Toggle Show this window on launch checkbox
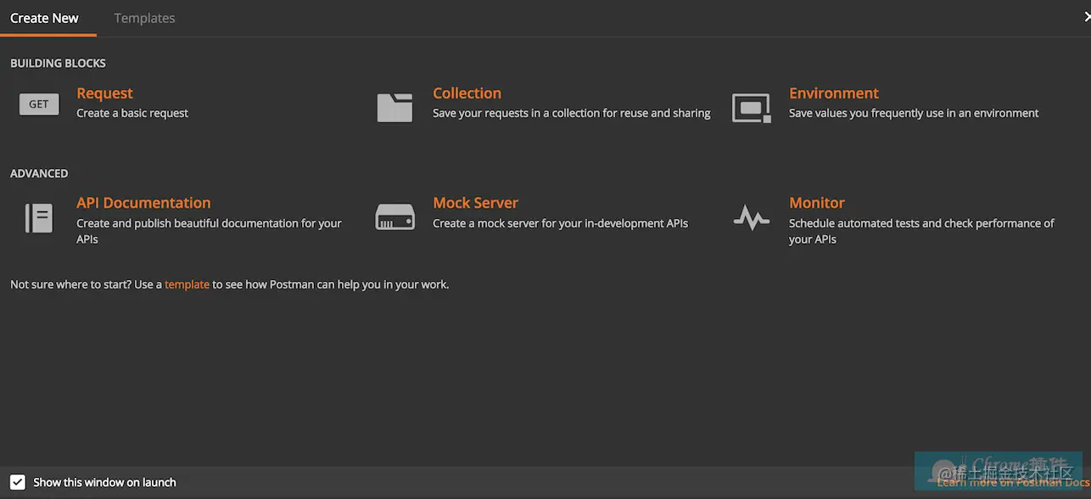This screenshot has width=1091, height=499. pyautogui.click(x=18, y=482)
